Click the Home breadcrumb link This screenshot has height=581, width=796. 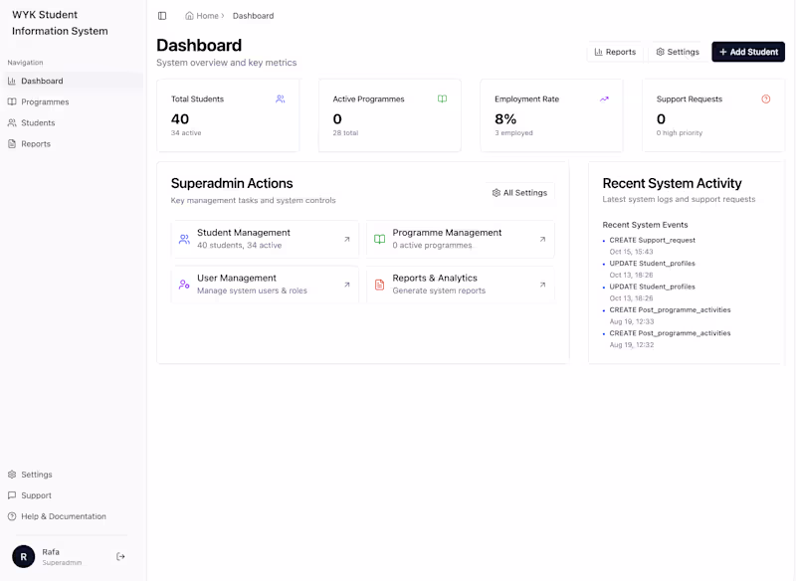point(202,16)
